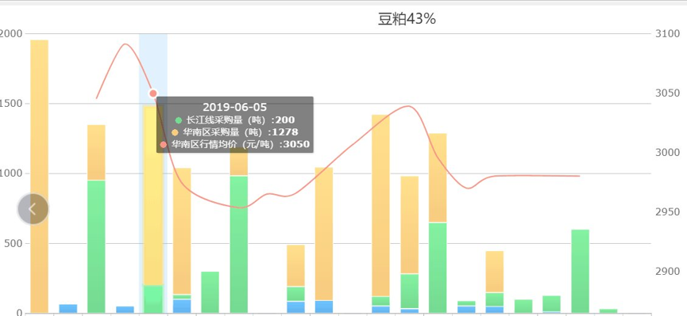Click the first peak of red price line
Viewport: 687px width, 316px height.
coord(126,44)
